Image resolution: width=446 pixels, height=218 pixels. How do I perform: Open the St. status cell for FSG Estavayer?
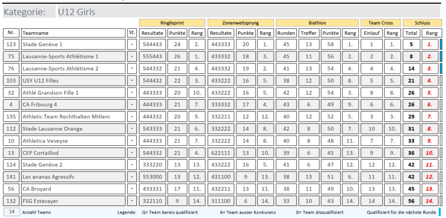132,201
